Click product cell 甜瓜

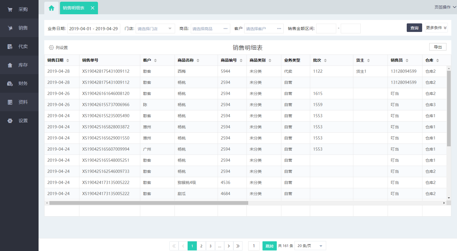(x=182, y=194)
